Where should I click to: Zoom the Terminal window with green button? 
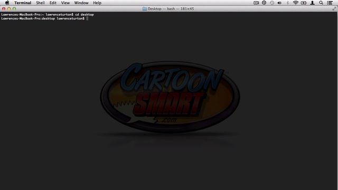pyautogui.click(x=14, y=9)
